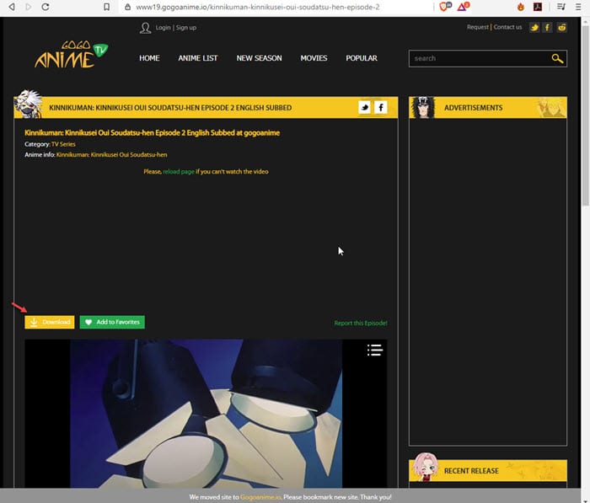Screen dimensions: 590x503
Task: Open Twitter icon in top header
Action: tap(534, 28)
